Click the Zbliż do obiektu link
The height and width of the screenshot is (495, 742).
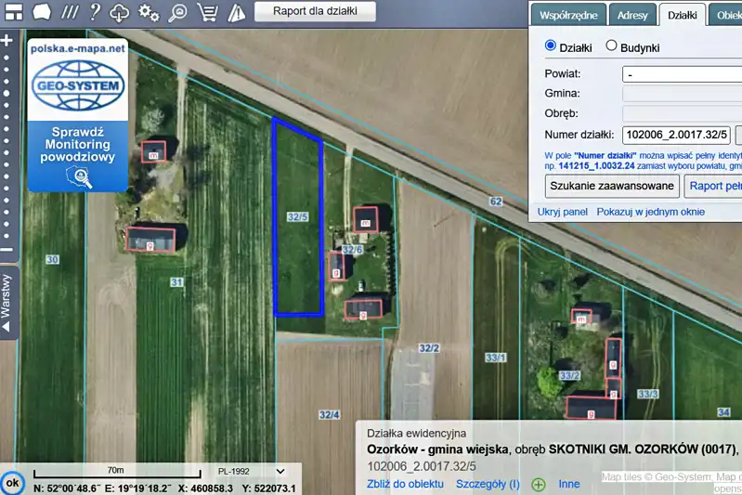pyautogui.click(x=405, y=484)
